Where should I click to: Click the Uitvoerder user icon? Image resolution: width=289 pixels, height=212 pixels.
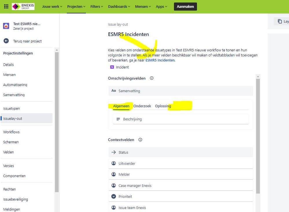[114, 163]
